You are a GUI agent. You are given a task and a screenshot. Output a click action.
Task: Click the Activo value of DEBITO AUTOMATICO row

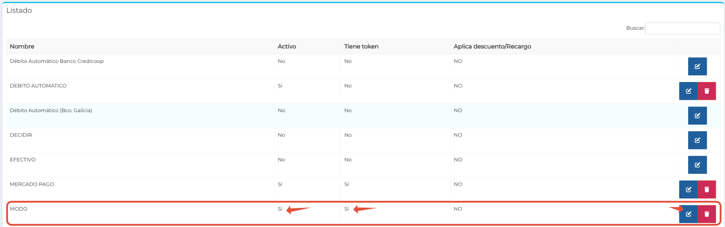280,86
